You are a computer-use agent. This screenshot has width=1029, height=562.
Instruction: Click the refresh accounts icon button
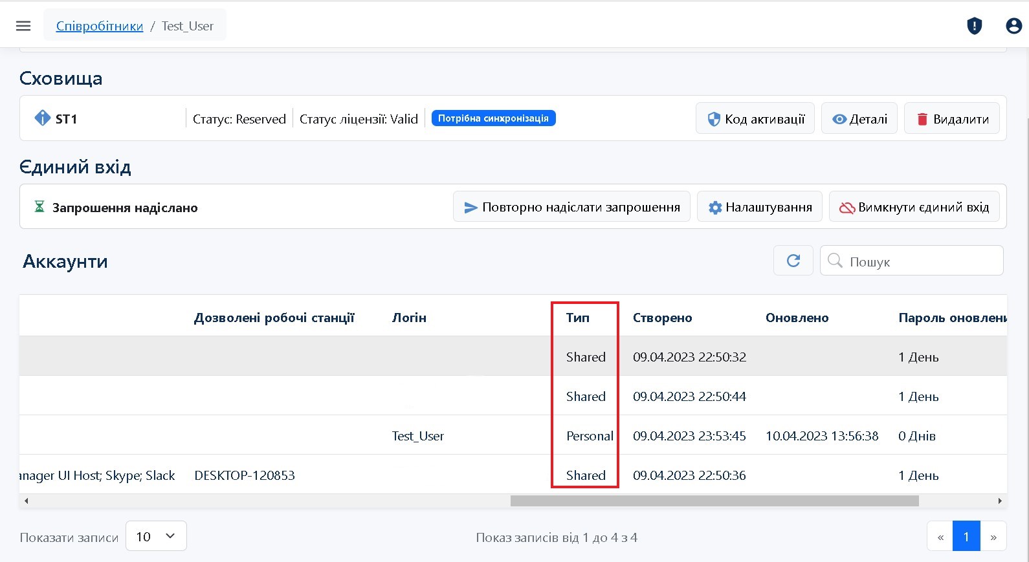pyautogui.click(x=793, y=261)
